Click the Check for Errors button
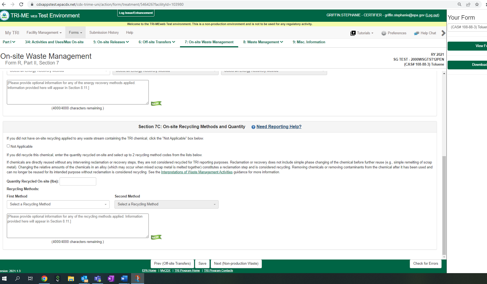Image resolution: width=487 pixels, height=284 pixels. 426,264
